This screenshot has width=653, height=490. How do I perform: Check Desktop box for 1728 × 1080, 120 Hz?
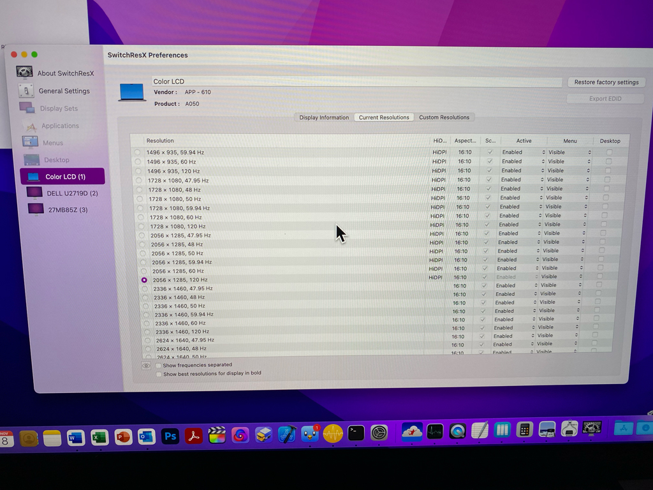click(603, 224)
